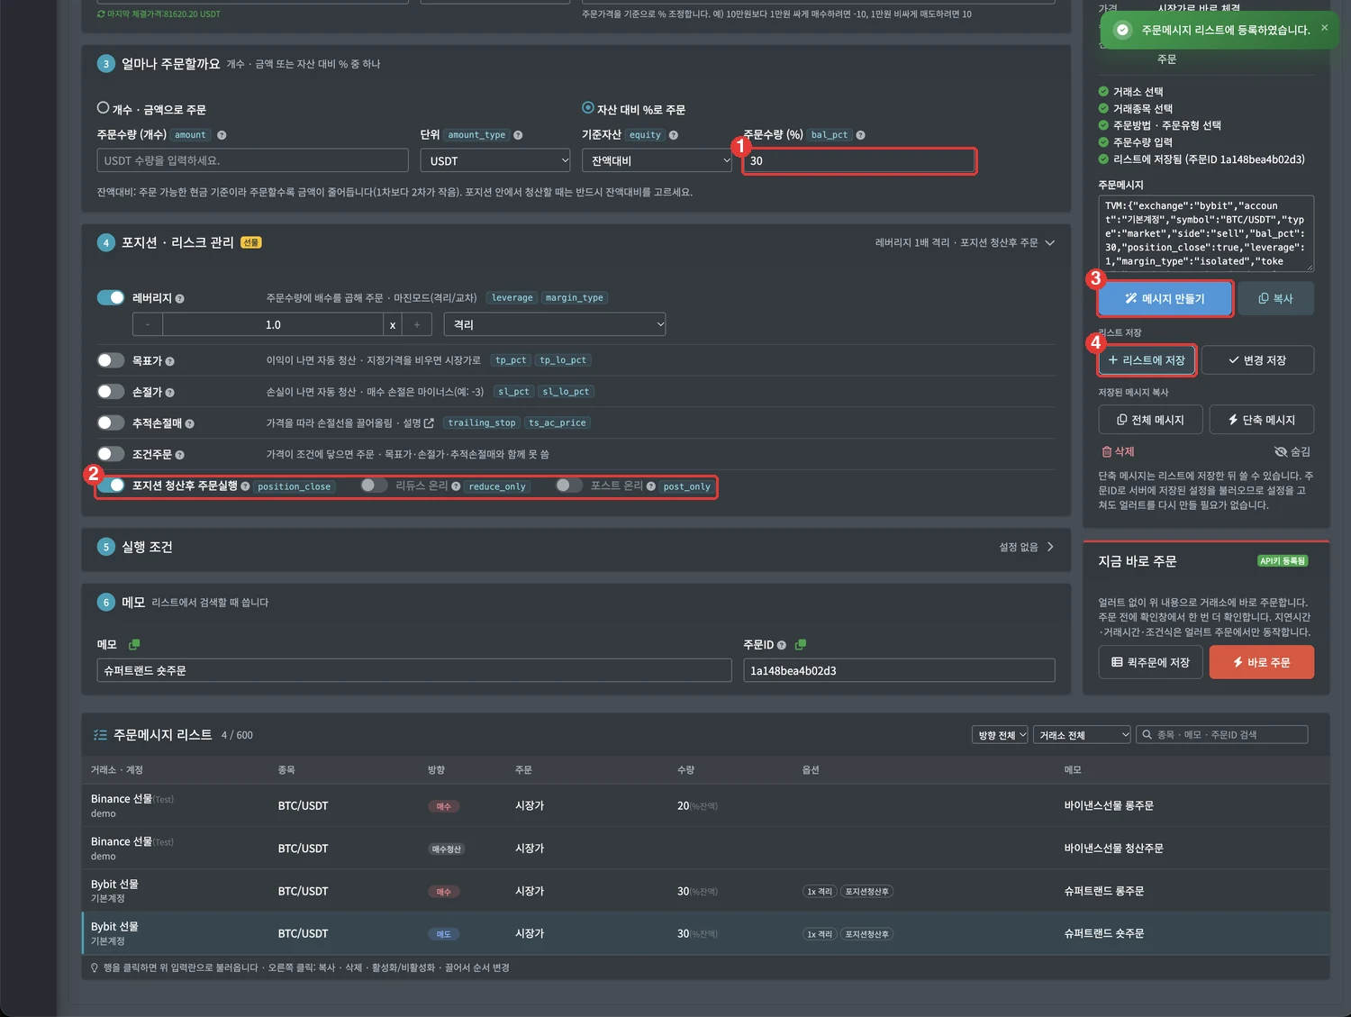Open the 단위 USDT dropdown

(495, 160)
